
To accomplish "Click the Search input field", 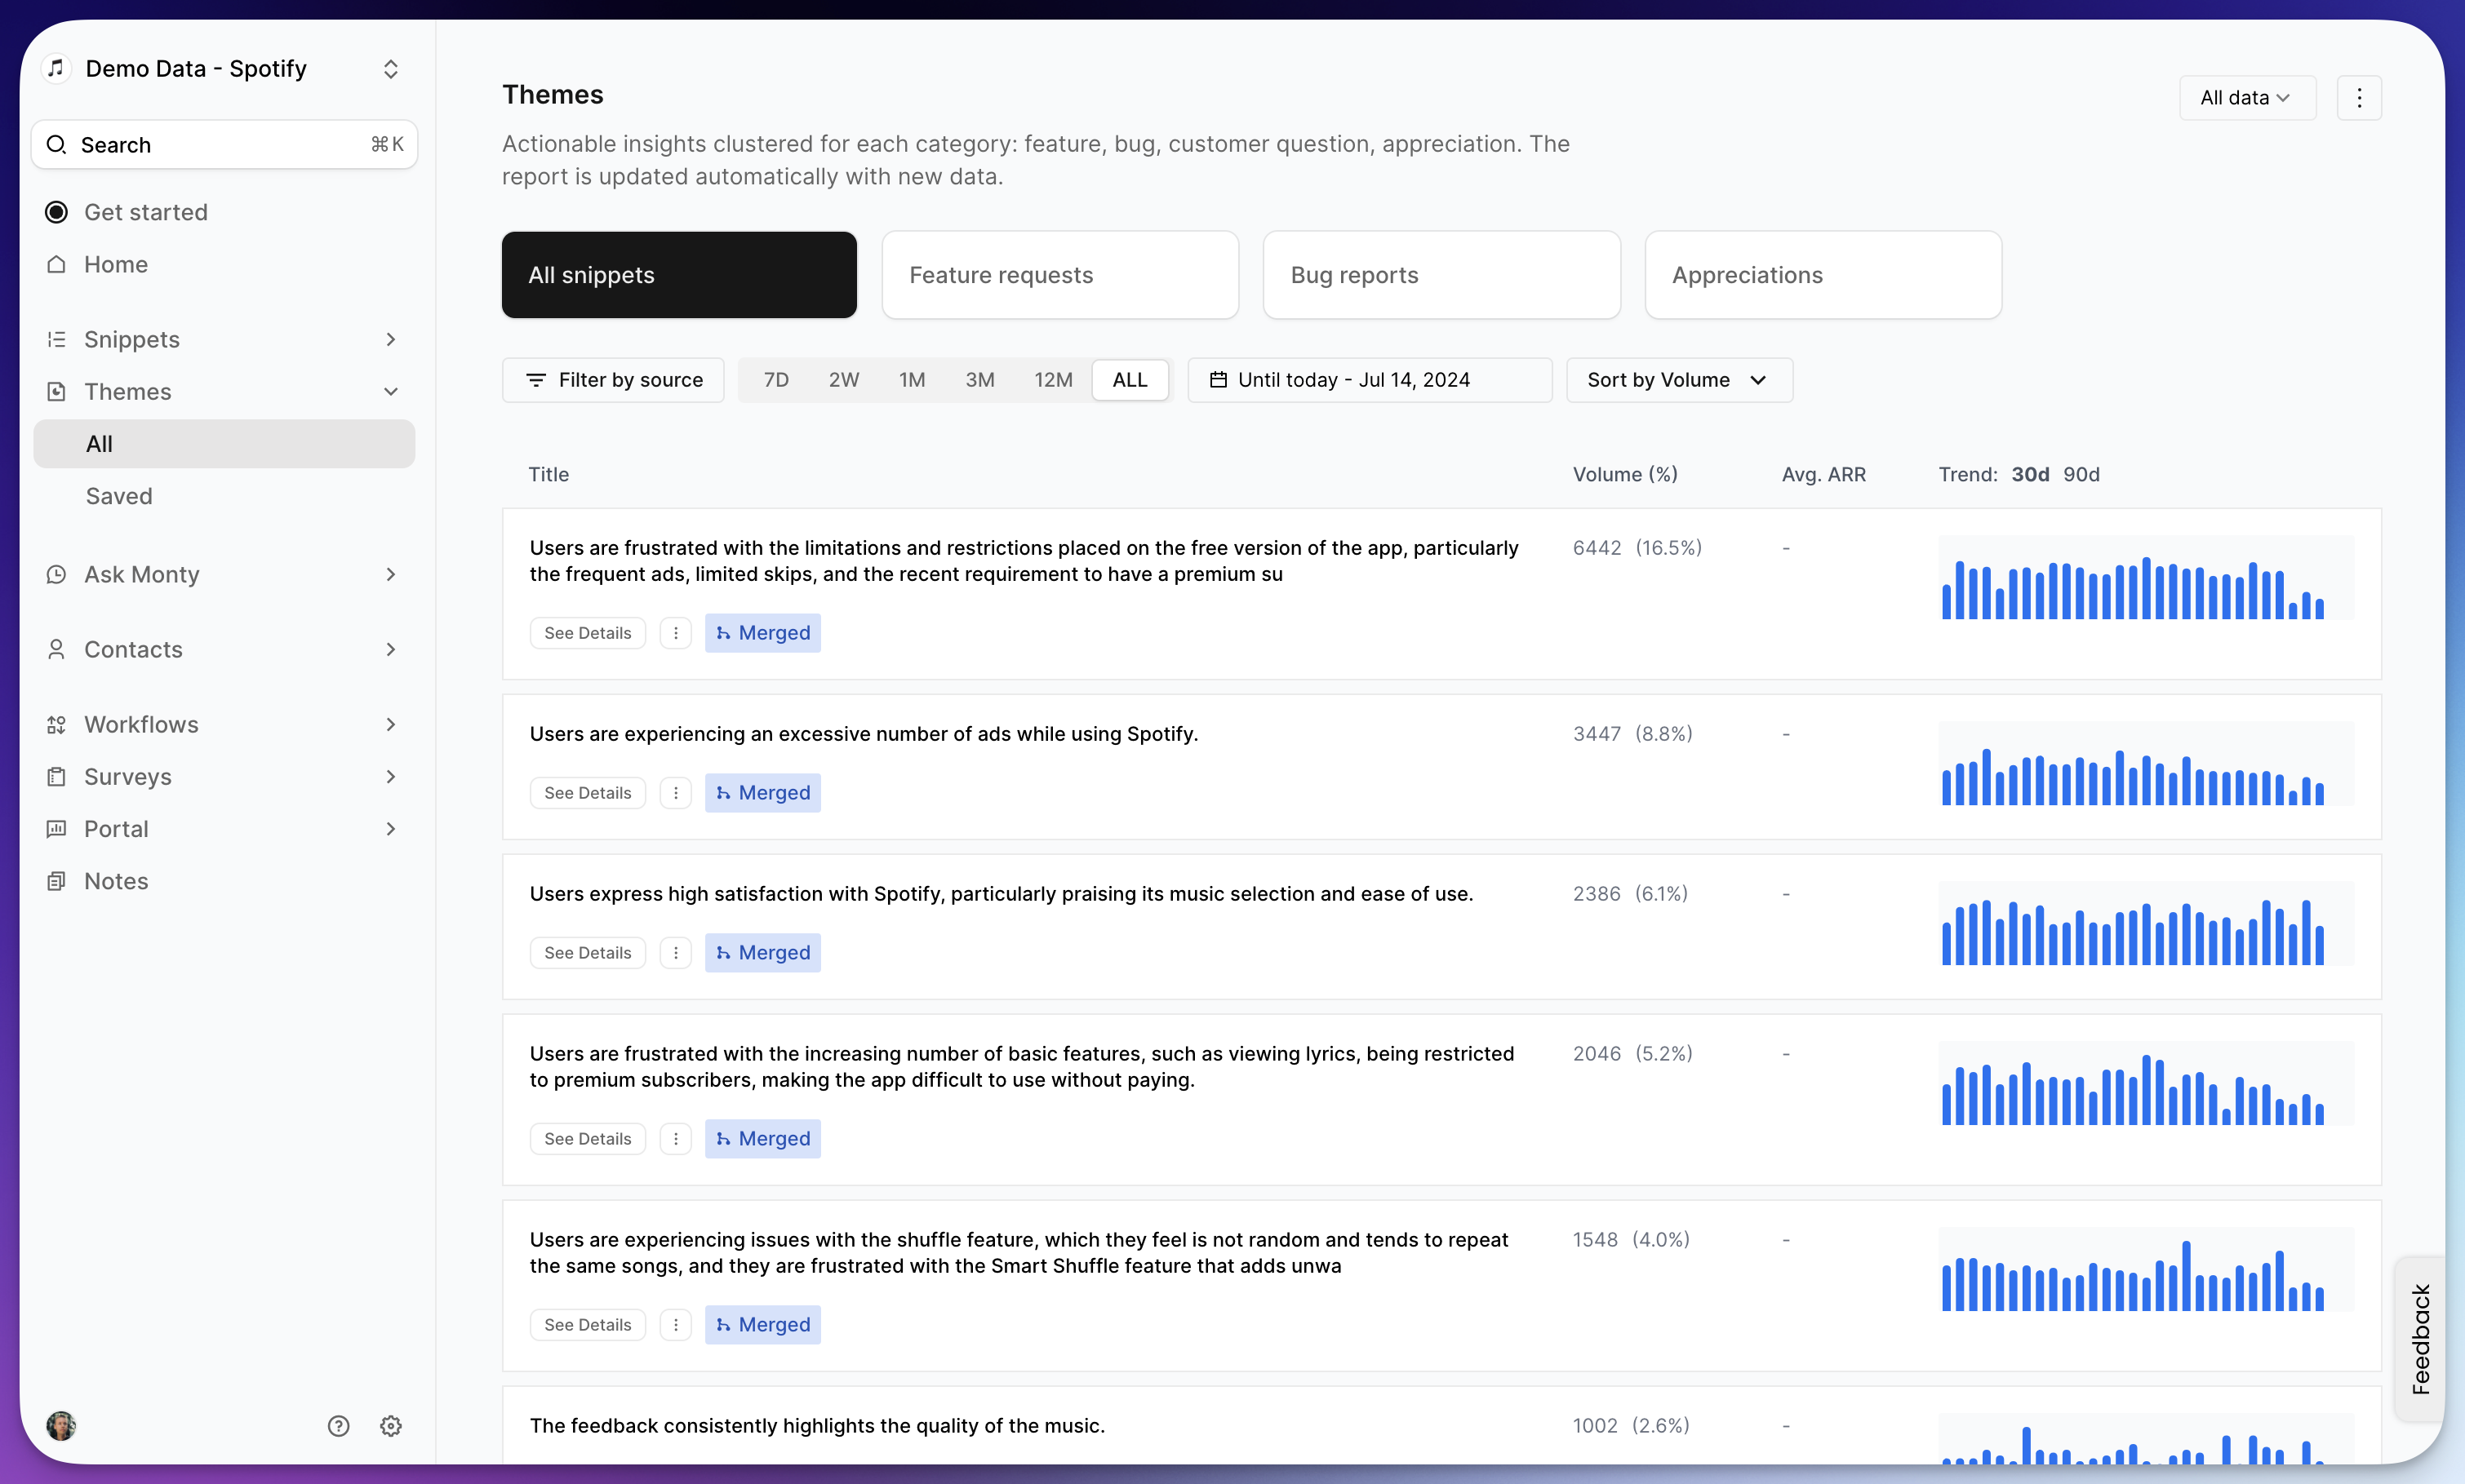I will pos(224,145).
